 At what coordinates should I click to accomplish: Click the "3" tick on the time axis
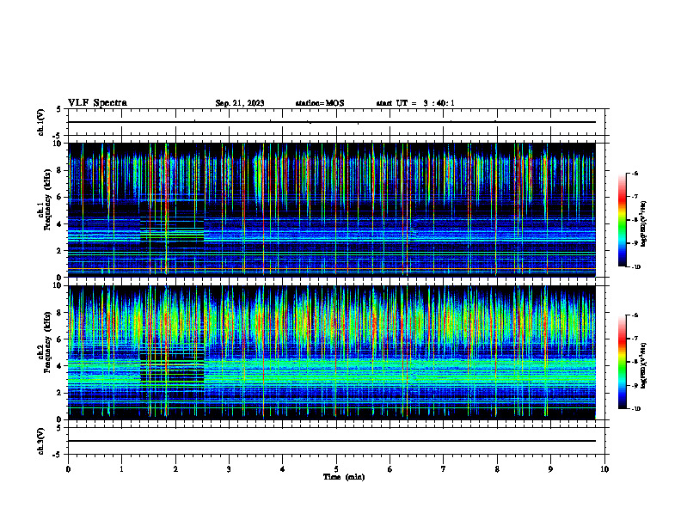coord(229,469)
